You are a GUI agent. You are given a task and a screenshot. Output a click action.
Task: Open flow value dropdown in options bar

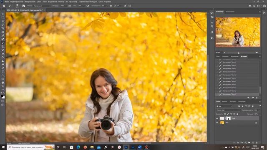[84, 6]
